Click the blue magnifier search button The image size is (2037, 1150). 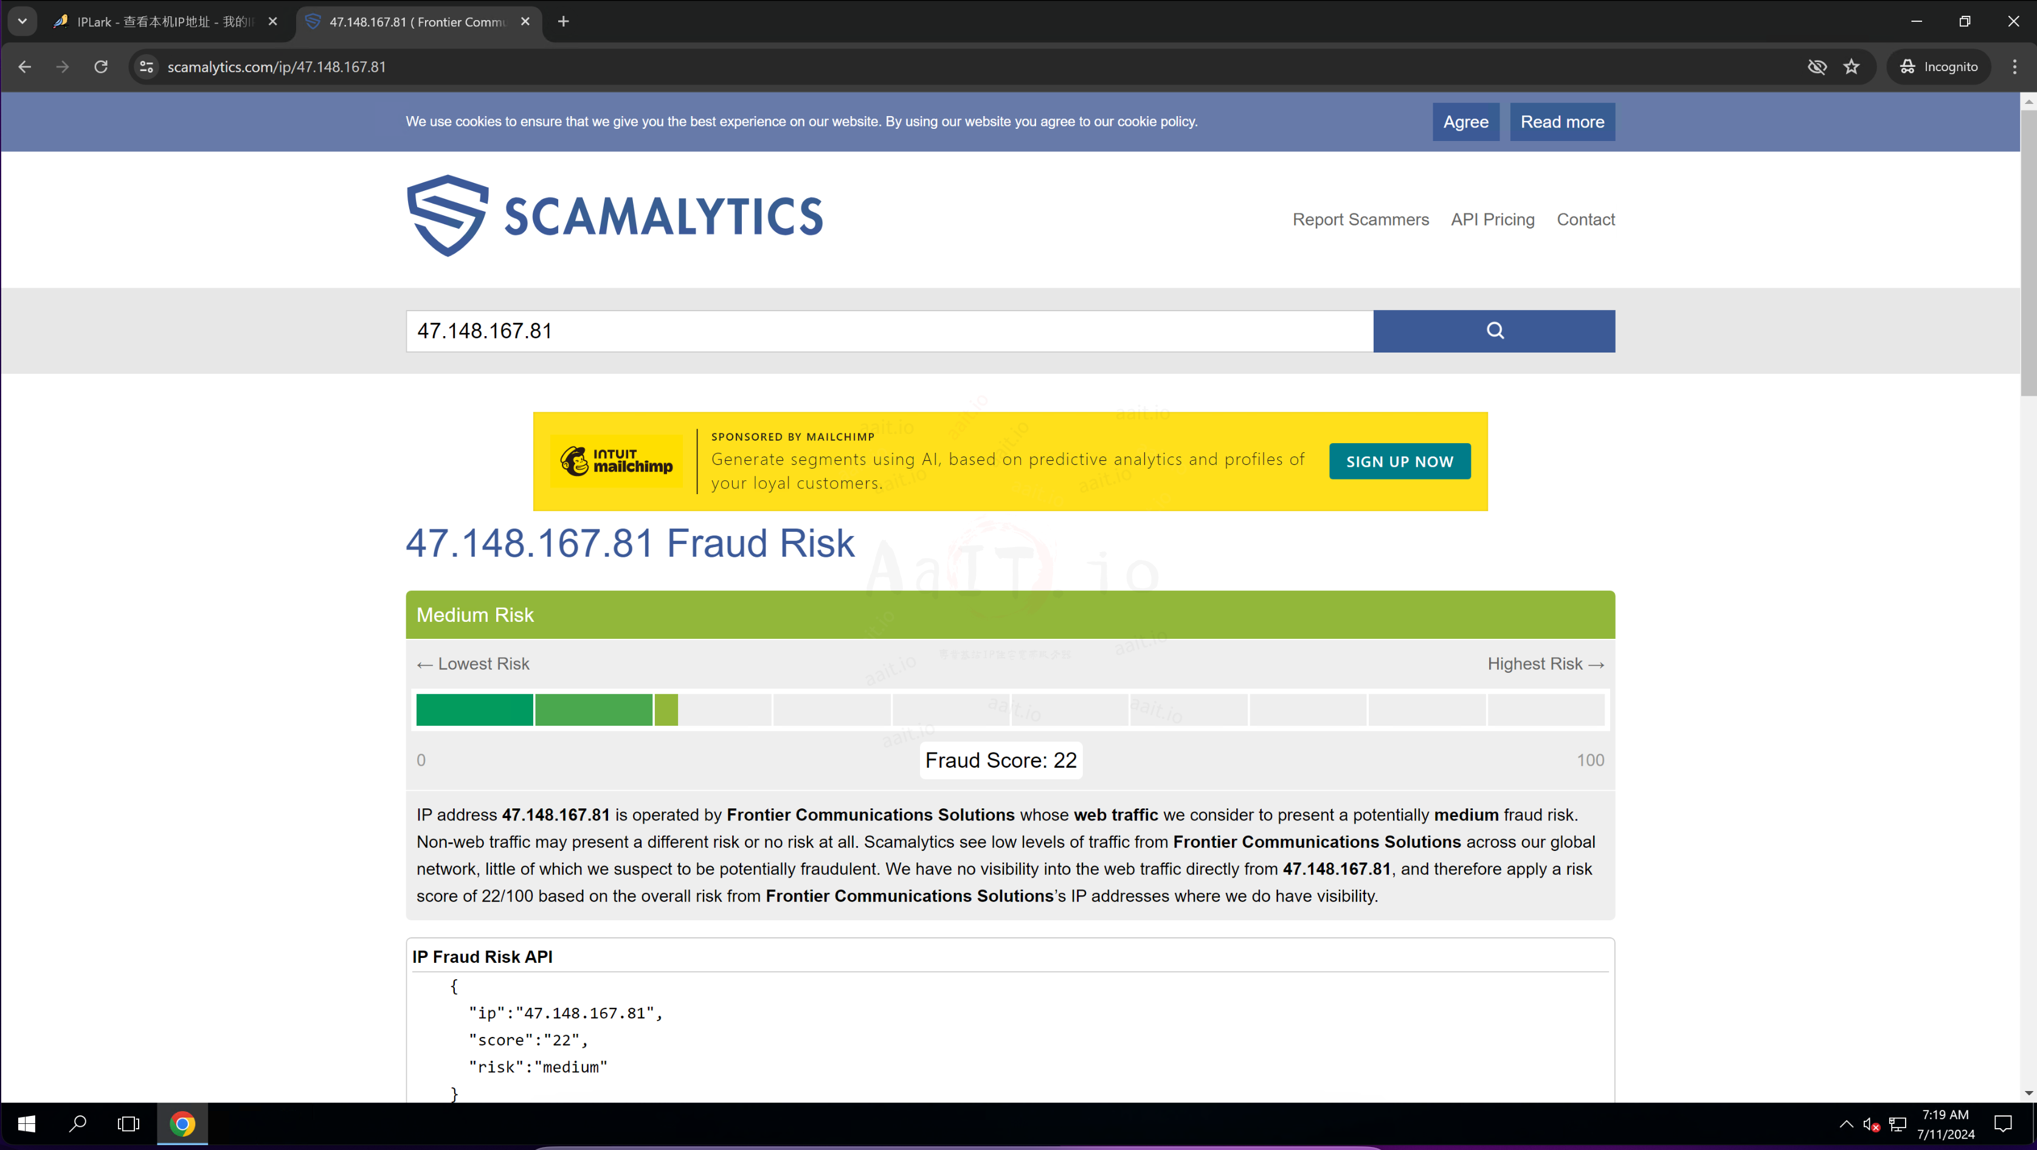pyautogui.click(x=1494, y=331)
